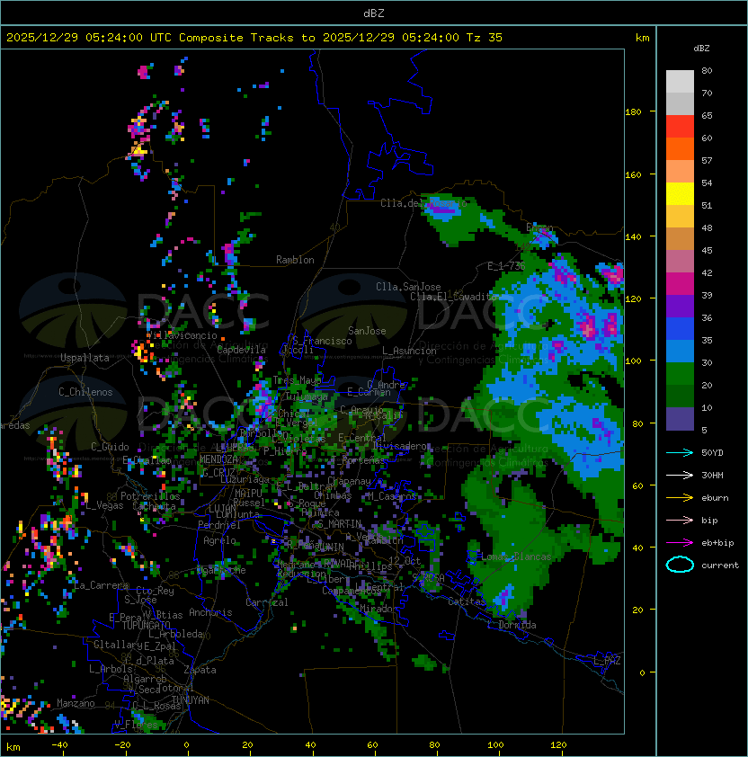Image resolution: width=748 pixels, height=757 pixels.
Task: Click the '120' km tick on the horizontal axis
Action: click(558, 745)
